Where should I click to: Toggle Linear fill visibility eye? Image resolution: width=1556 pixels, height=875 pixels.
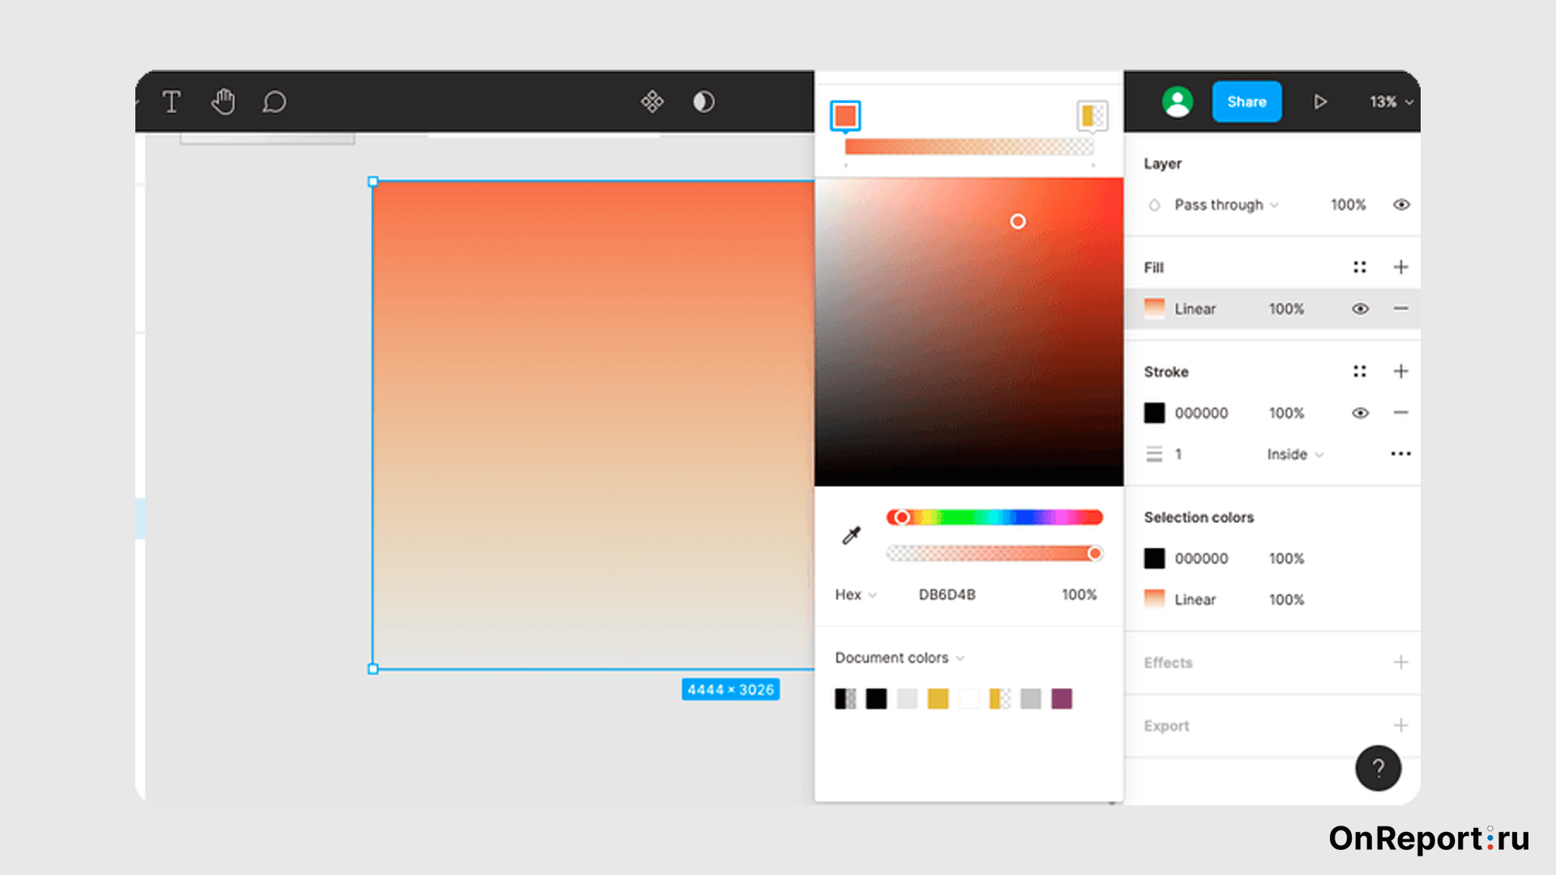point(1360,309)
